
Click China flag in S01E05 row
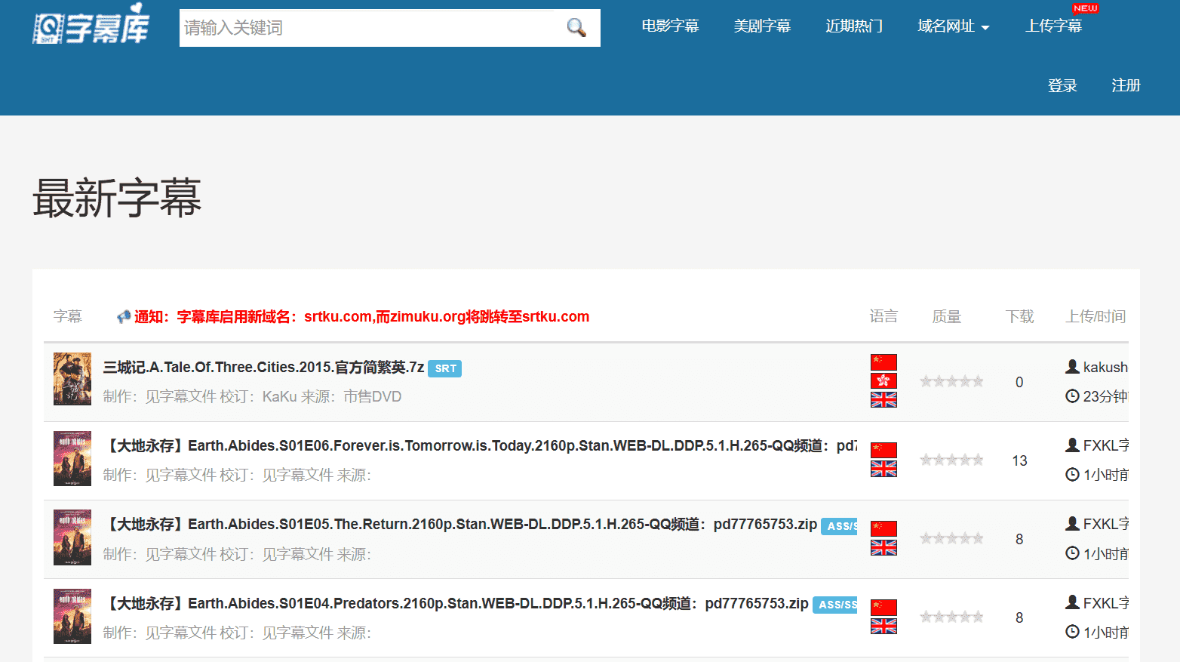883,528
